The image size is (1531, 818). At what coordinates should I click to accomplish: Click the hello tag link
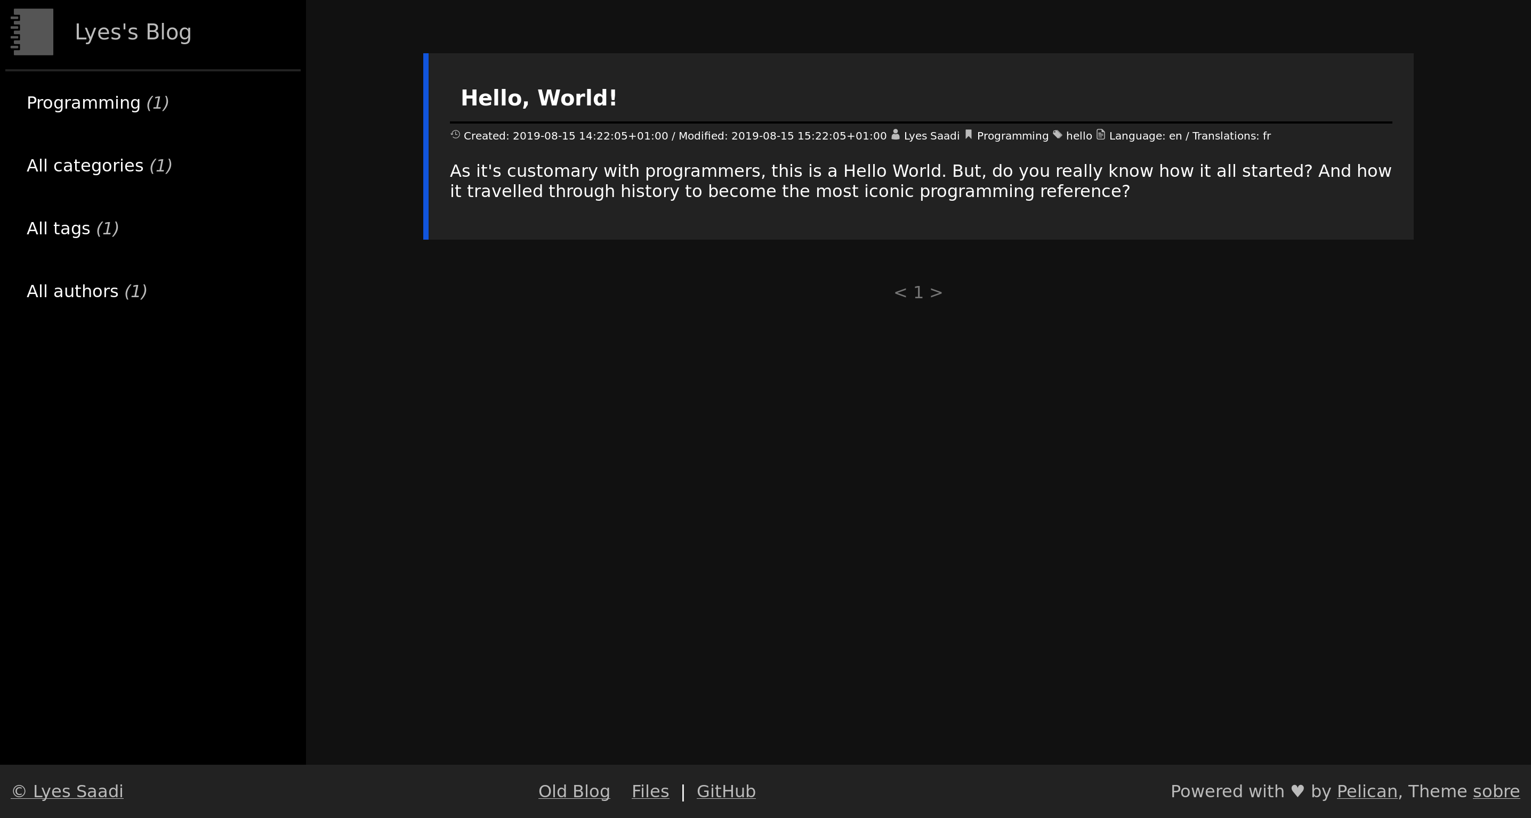pos(1079,136)
